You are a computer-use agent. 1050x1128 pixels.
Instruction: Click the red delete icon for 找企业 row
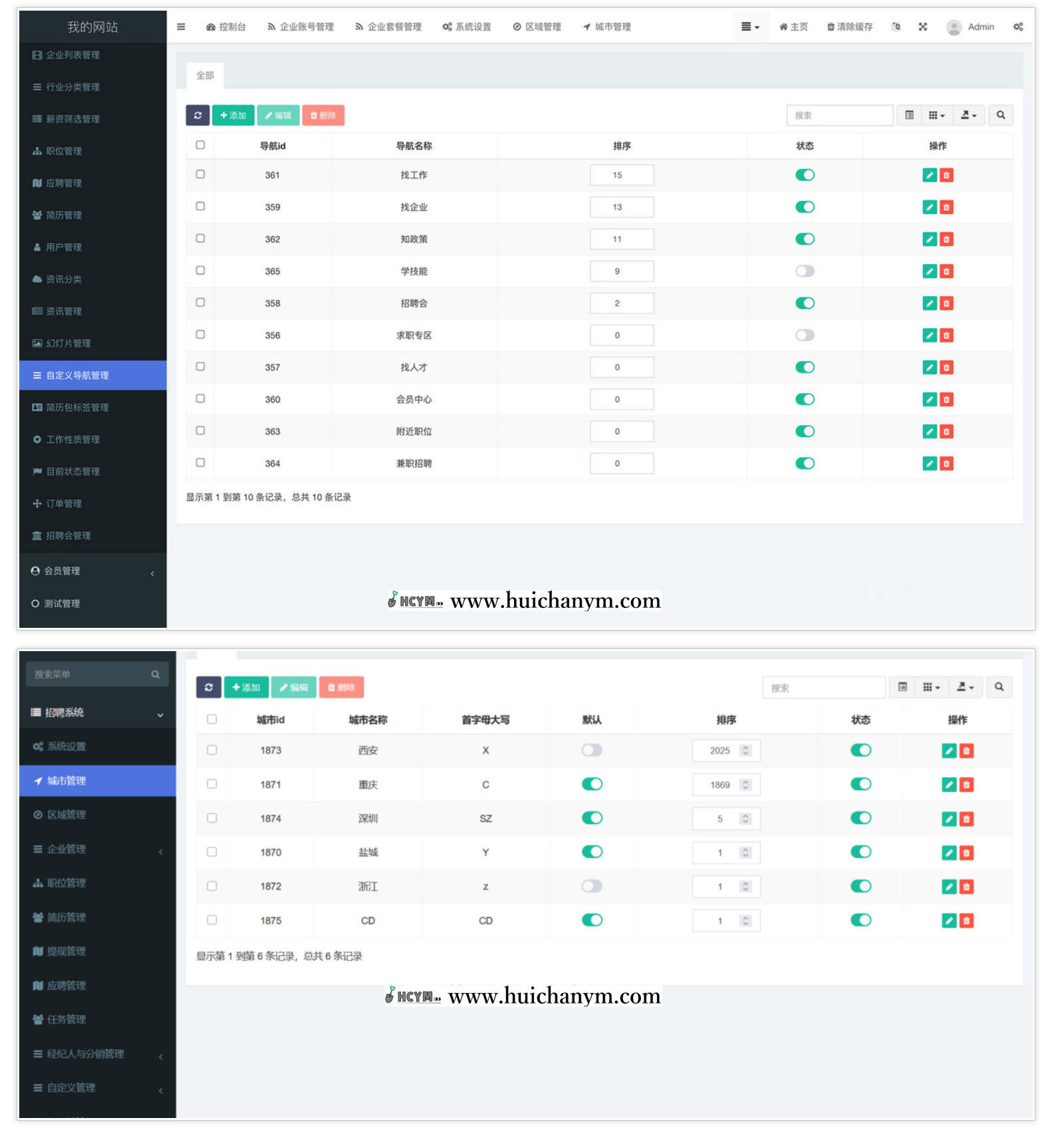click(x=946, y=208)
